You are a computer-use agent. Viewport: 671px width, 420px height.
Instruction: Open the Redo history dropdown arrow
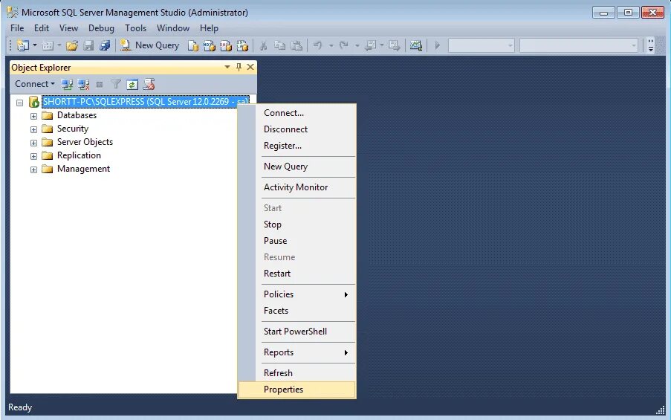[x=357, y=45]
